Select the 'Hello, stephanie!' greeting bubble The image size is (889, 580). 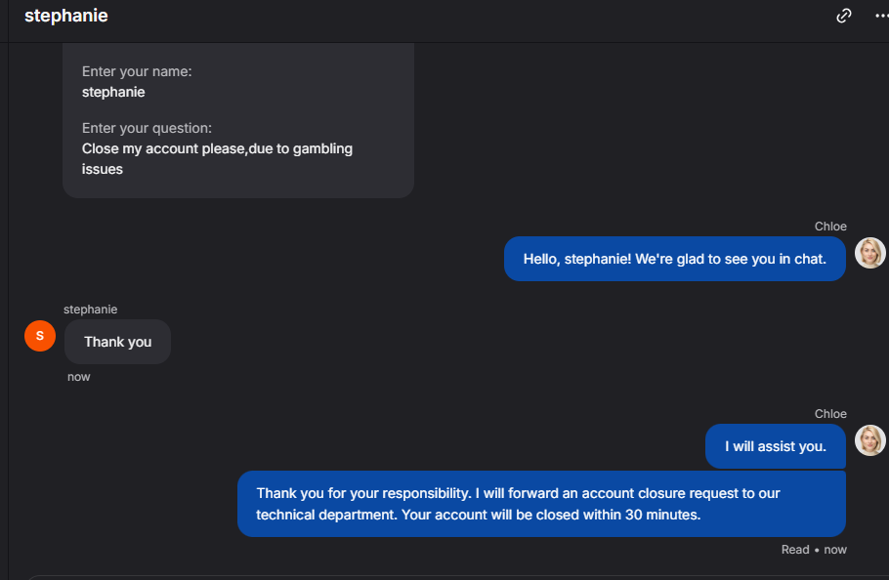click(674, 259)
